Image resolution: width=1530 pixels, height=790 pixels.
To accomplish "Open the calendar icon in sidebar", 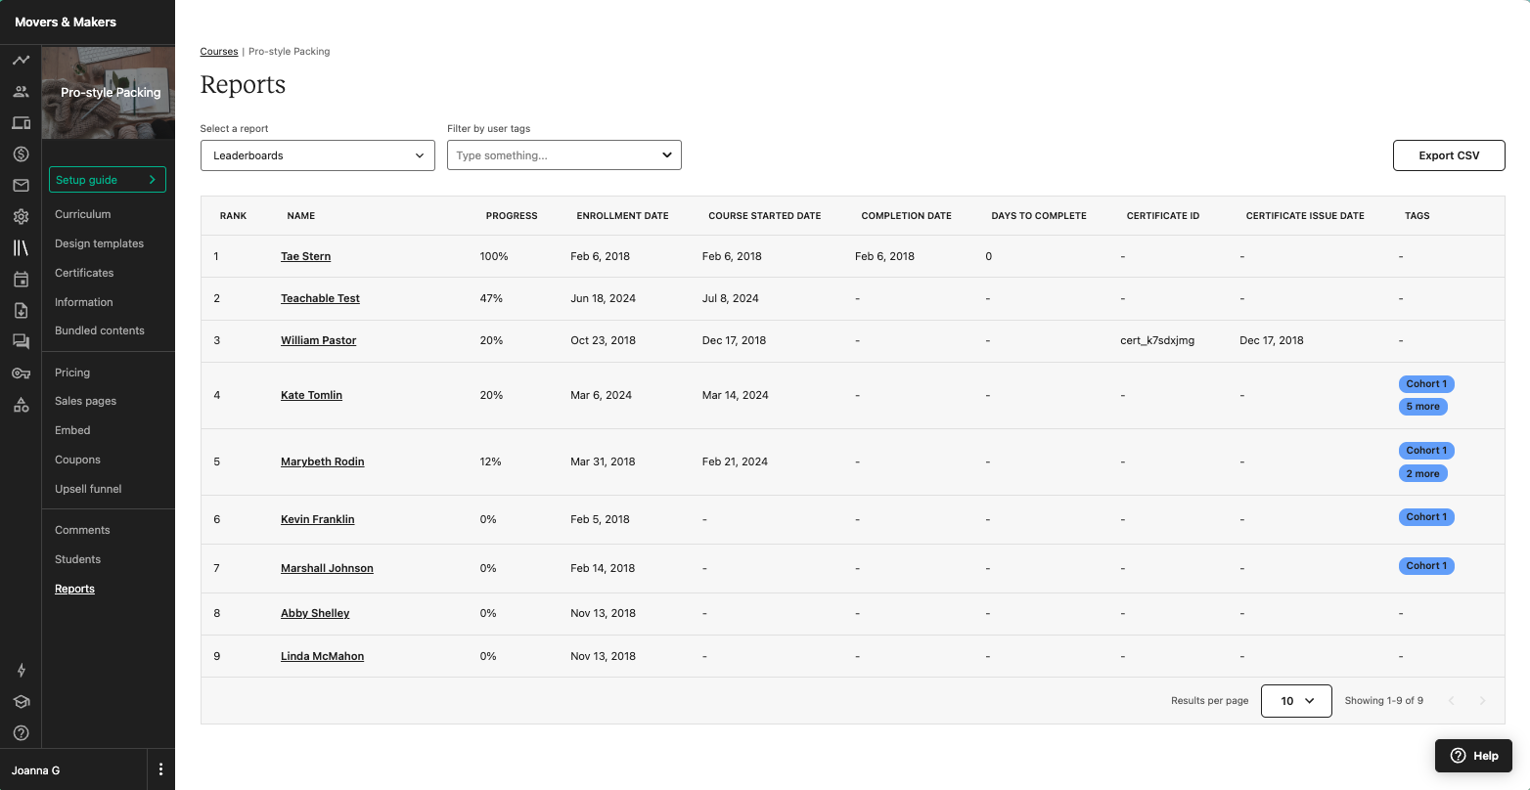I will coord(21,280).
